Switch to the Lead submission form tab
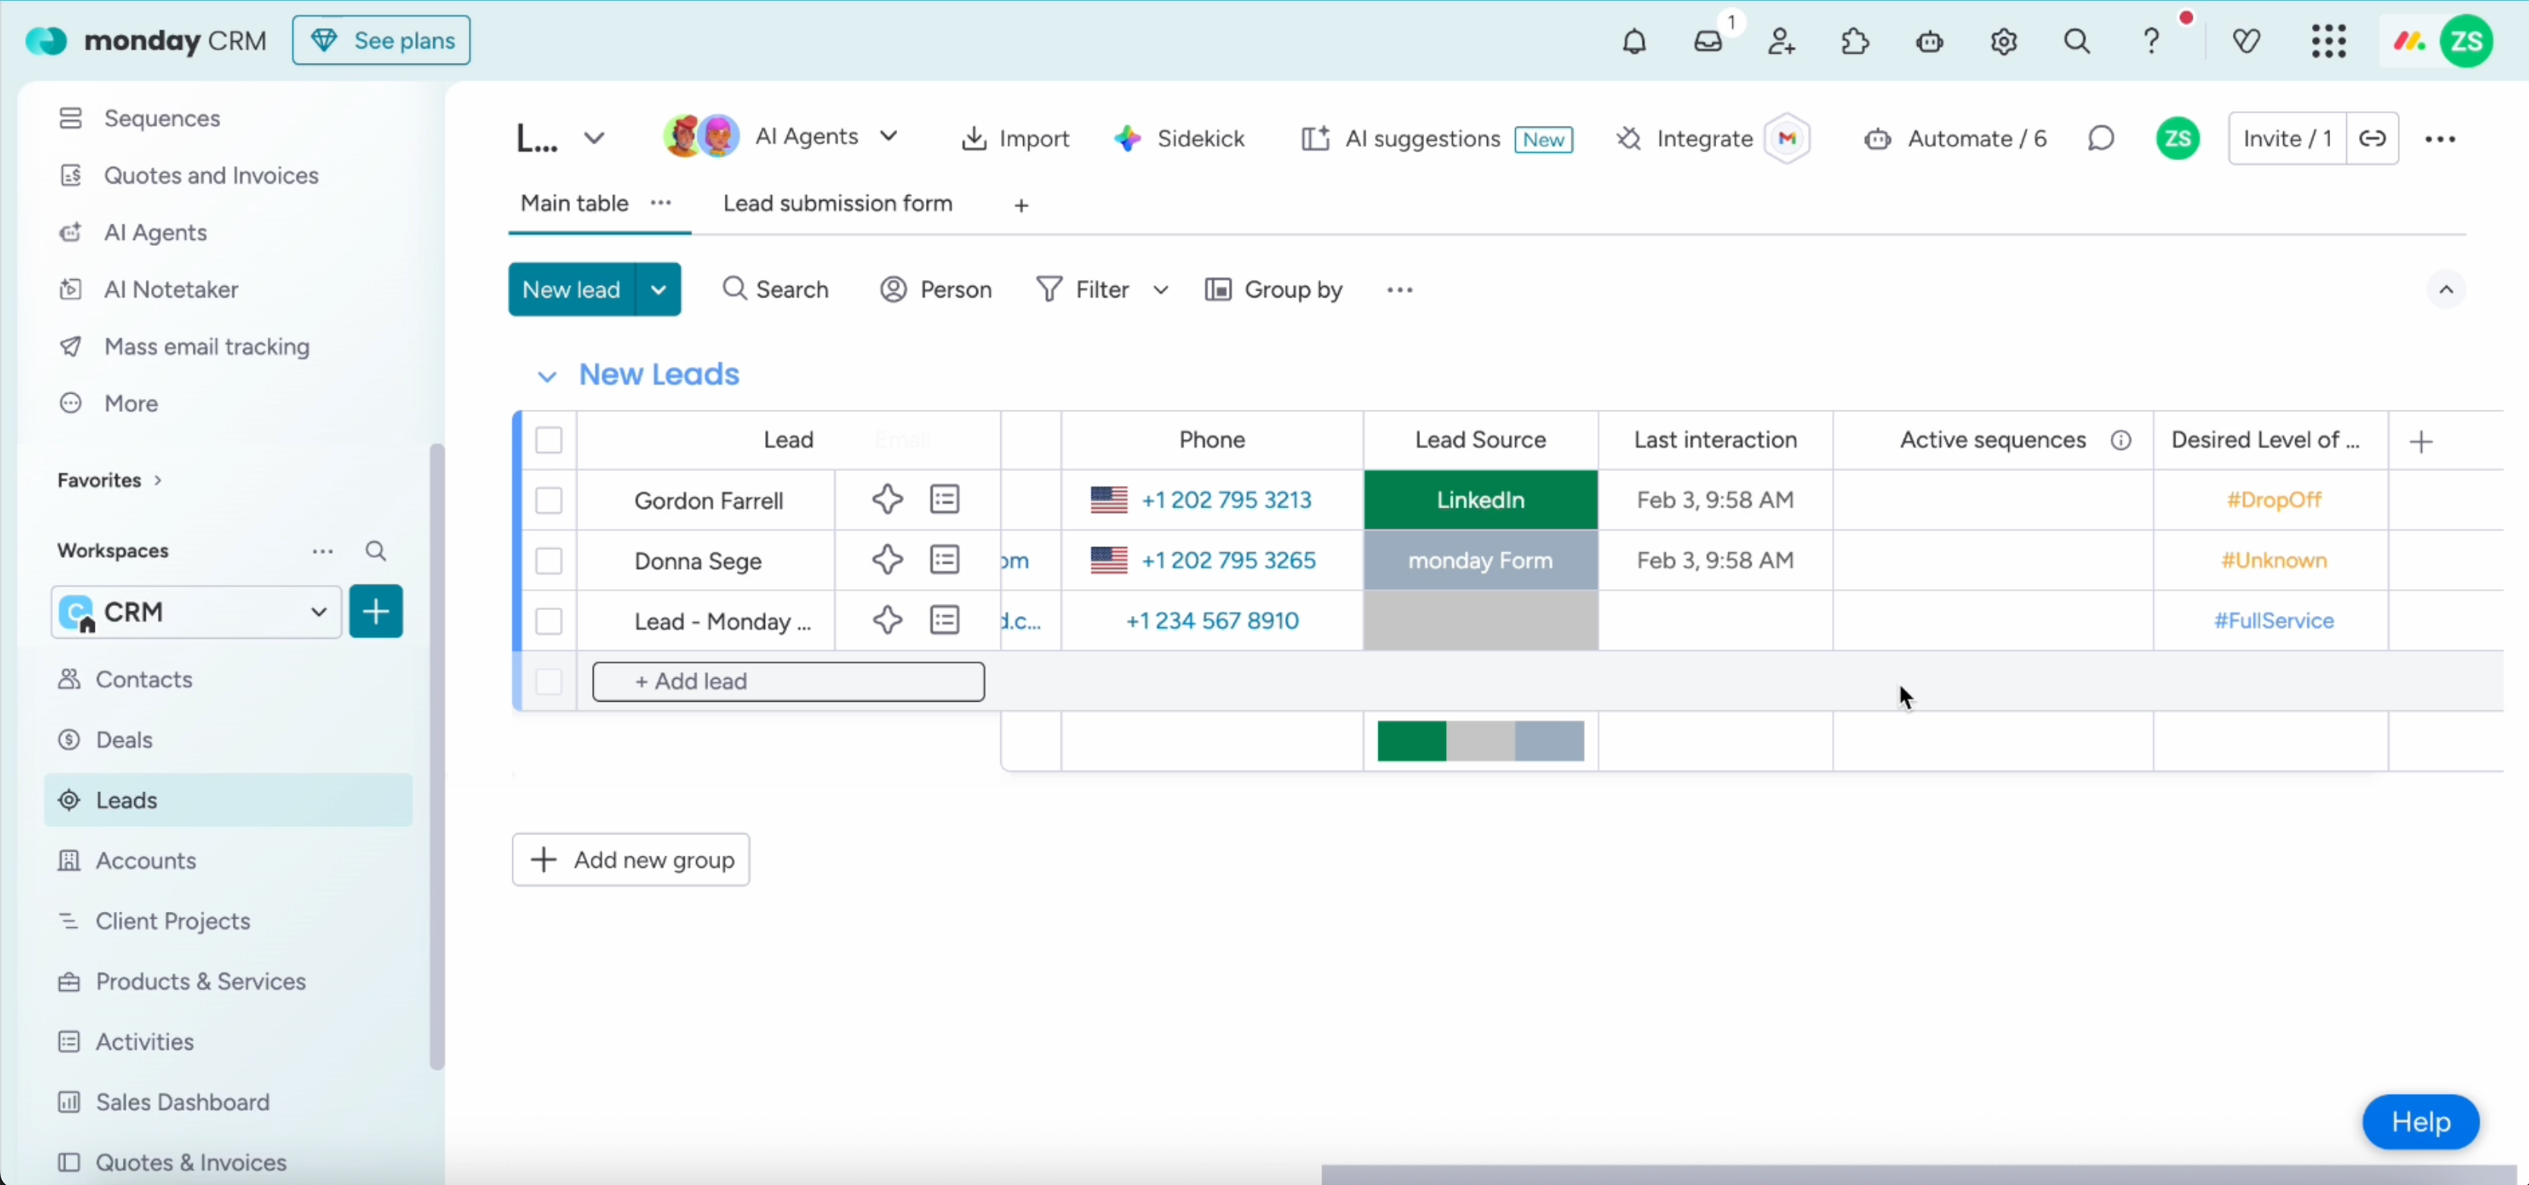This screenshot has height=1185, width=2529. coord(837,203)
